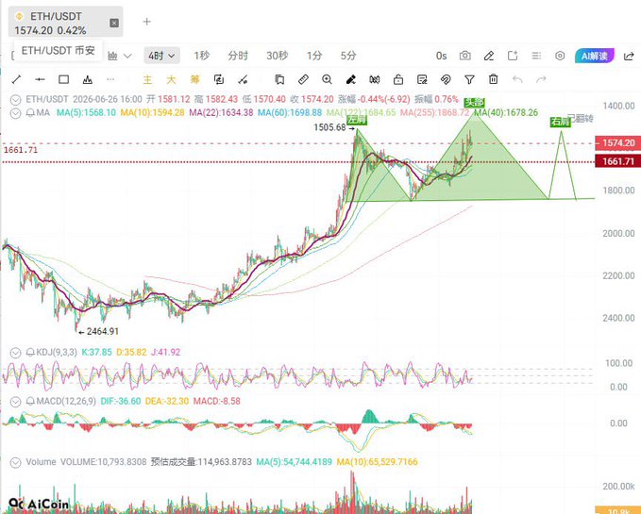
Task: Click the undo arrow
Action: 517,79
